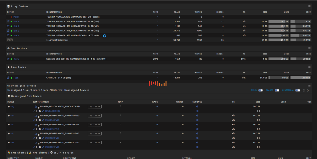Open Pool Devices section menu icon
317x159 pixels.
pos(309,48)
